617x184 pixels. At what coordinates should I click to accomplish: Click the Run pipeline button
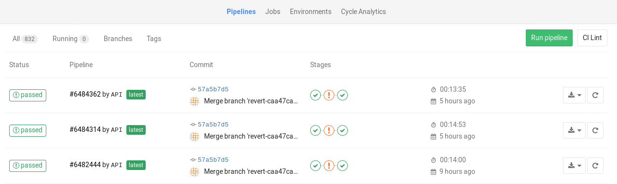point(549,38)
